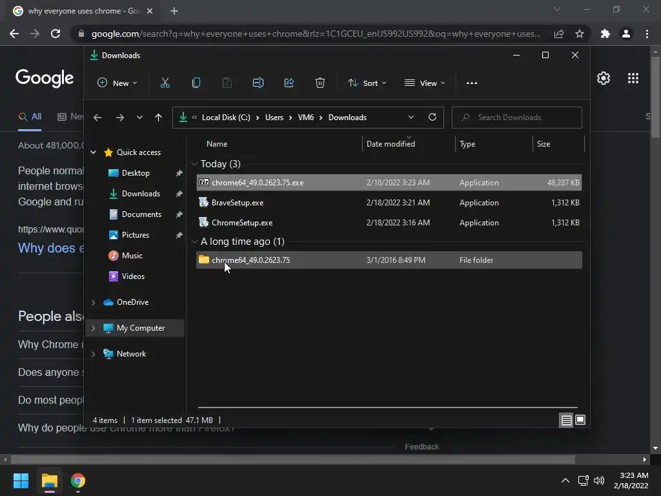
Task: Select Desktop in Quick access
Action: [x=136, y=173]
